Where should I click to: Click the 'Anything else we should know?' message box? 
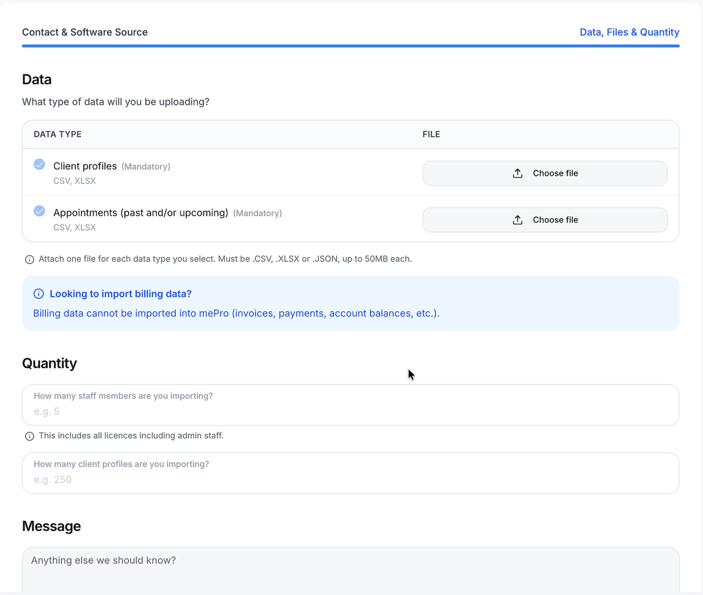350,569
